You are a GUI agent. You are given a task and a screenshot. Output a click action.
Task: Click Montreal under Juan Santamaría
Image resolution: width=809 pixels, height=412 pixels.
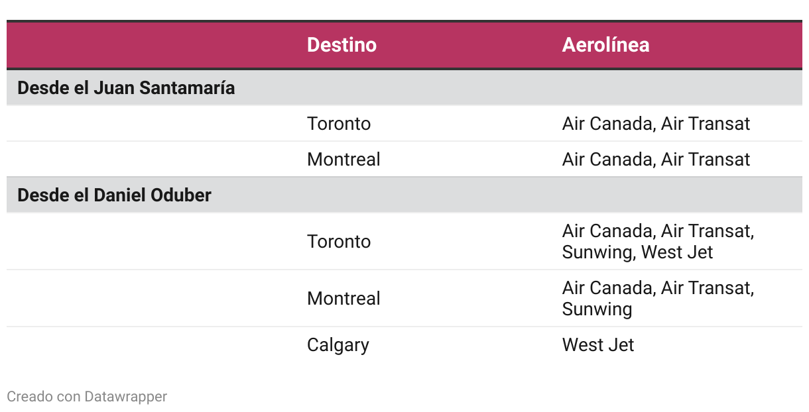(343, 159)
